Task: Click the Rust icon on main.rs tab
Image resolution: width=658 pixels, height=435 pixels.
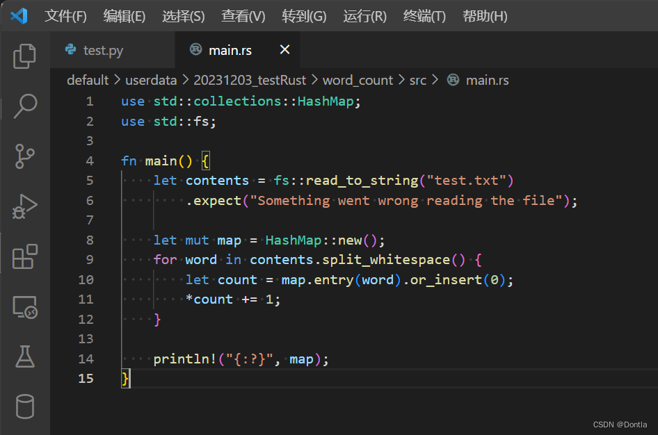Action: pyautogui.click(x=195, y=49)
